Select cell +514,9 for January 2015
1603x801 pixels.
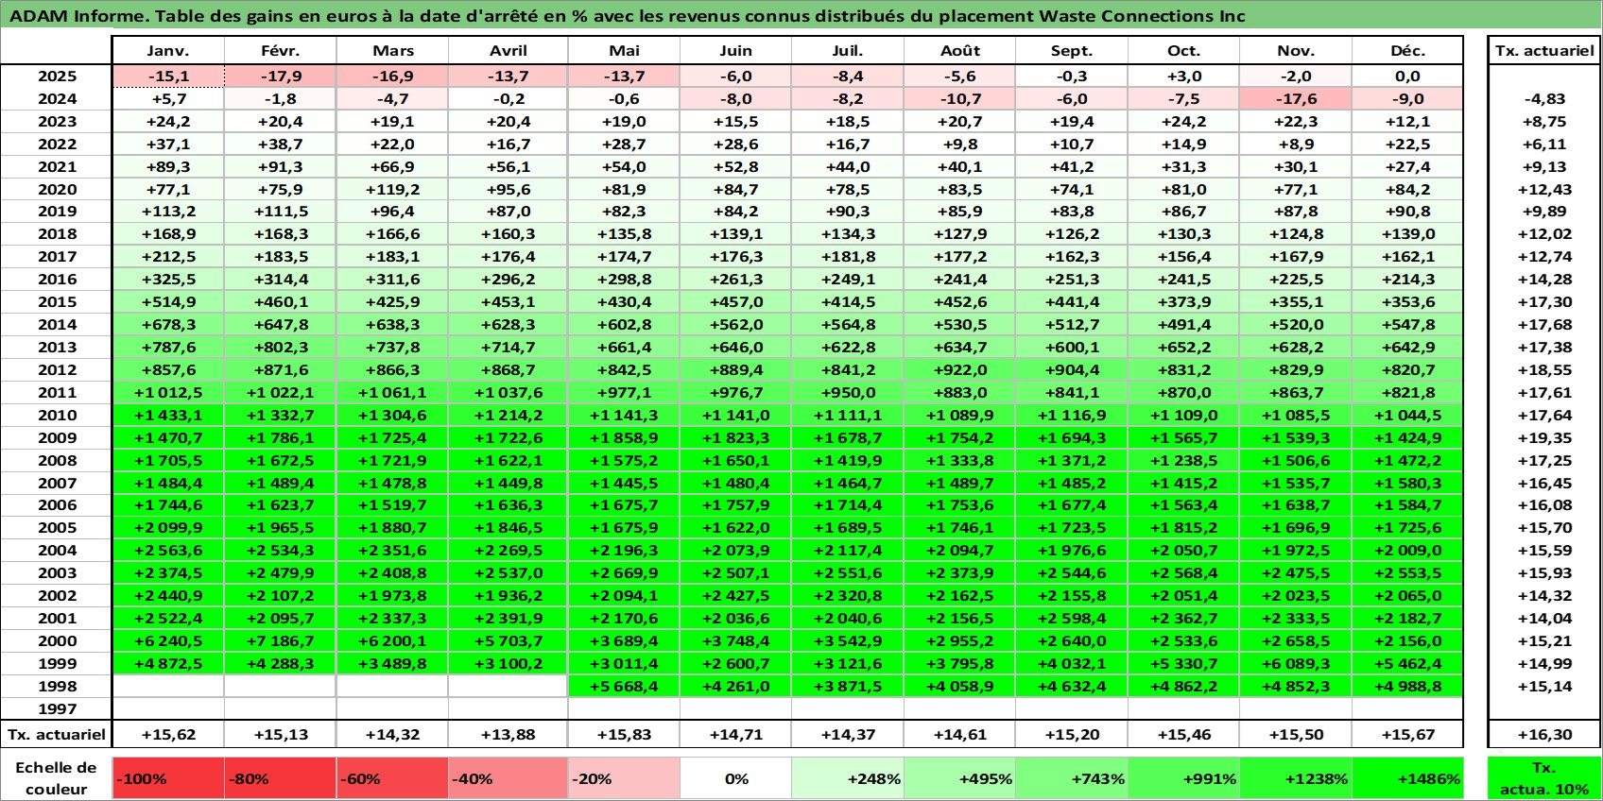[x=168, y=301]
